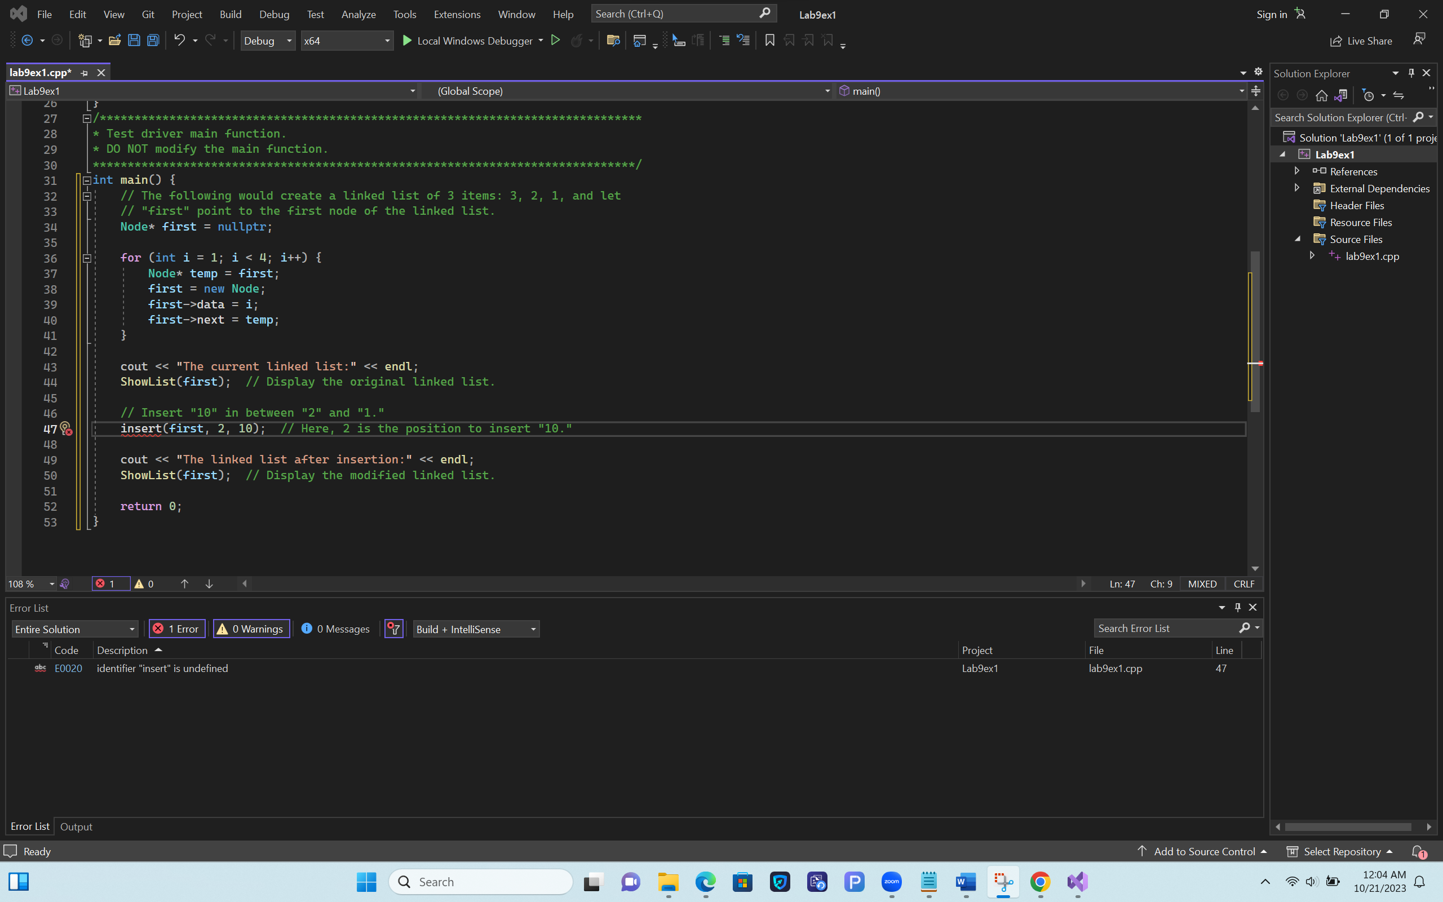Click Local Windows Debugger start button

point(468,41)
